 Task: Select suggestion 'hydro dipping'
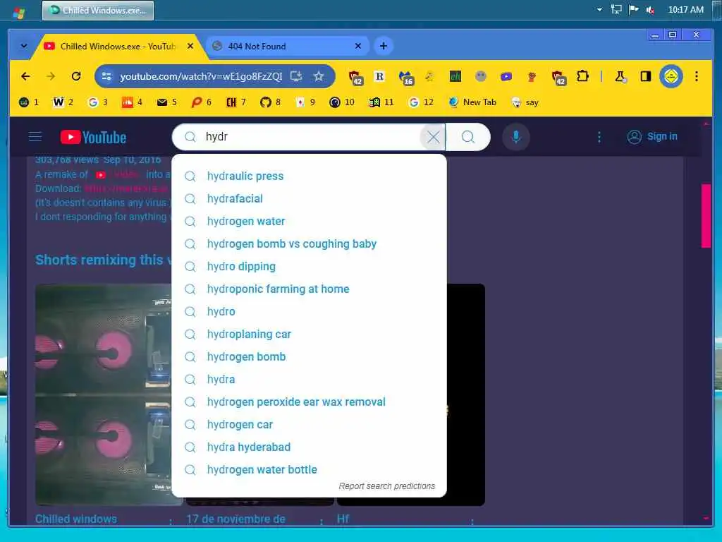(x=309, y=266)
